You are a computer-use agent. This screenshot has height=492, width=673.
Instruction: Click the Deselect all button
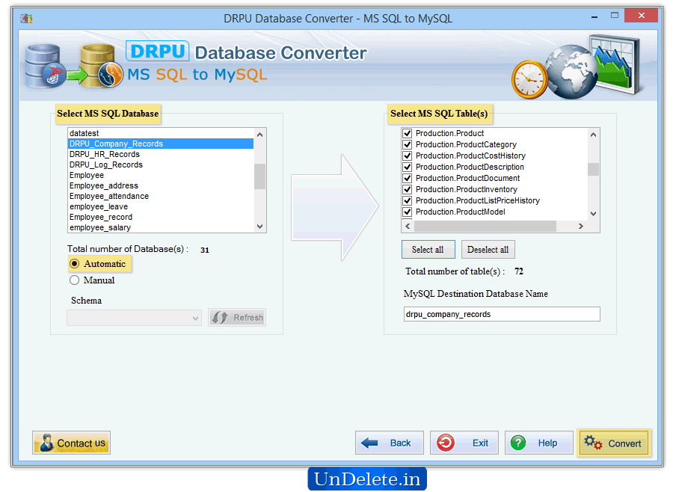click(488, 250)
